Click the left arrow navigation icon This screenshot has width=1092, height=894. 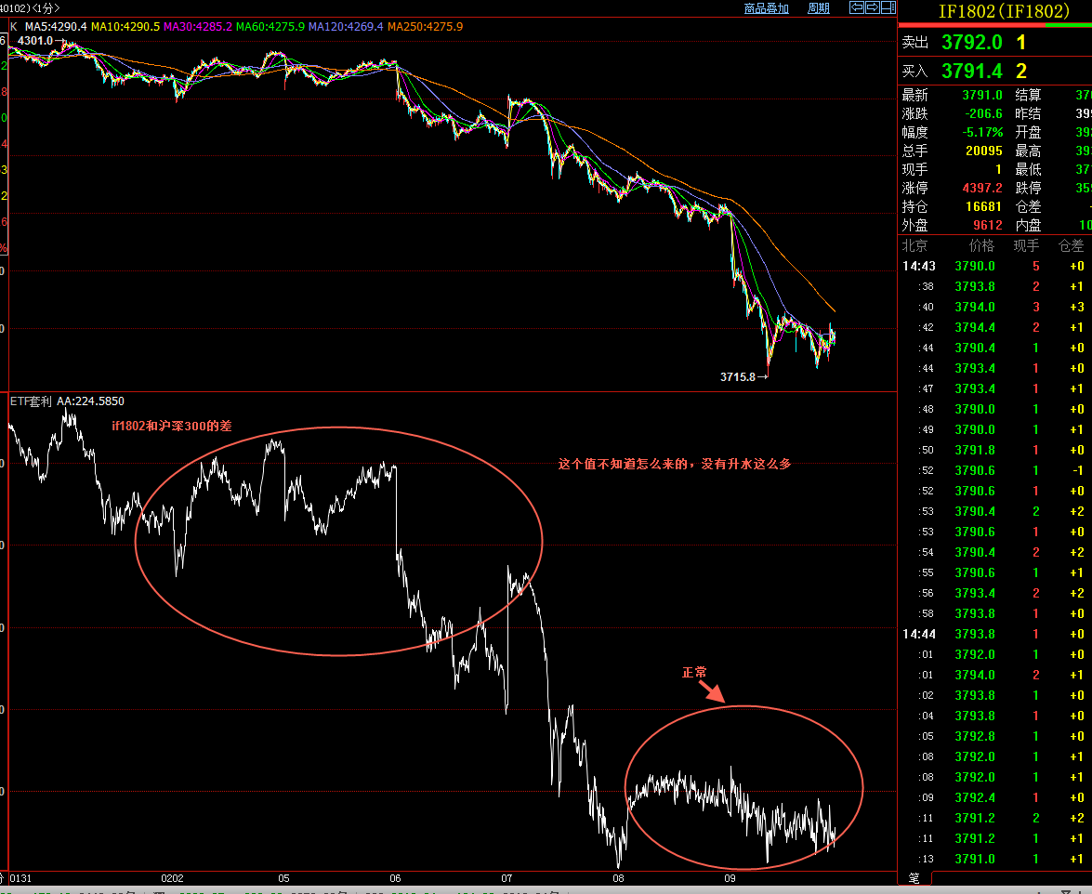857,7
